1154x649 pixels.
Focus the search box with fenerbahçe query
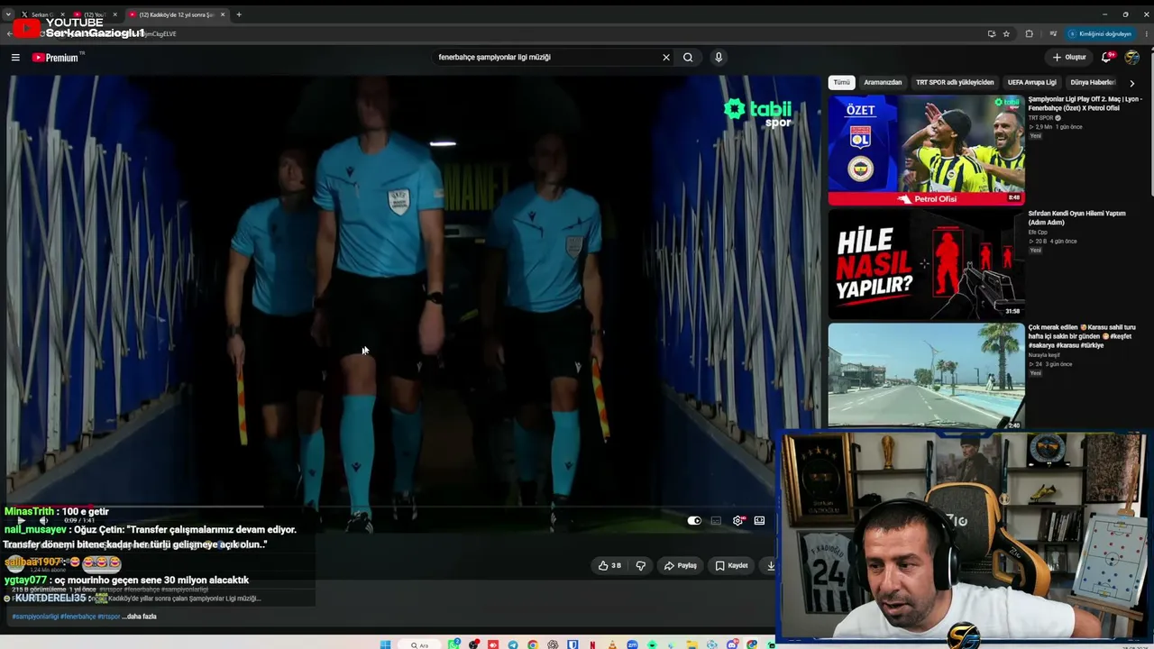coord(548,58)
